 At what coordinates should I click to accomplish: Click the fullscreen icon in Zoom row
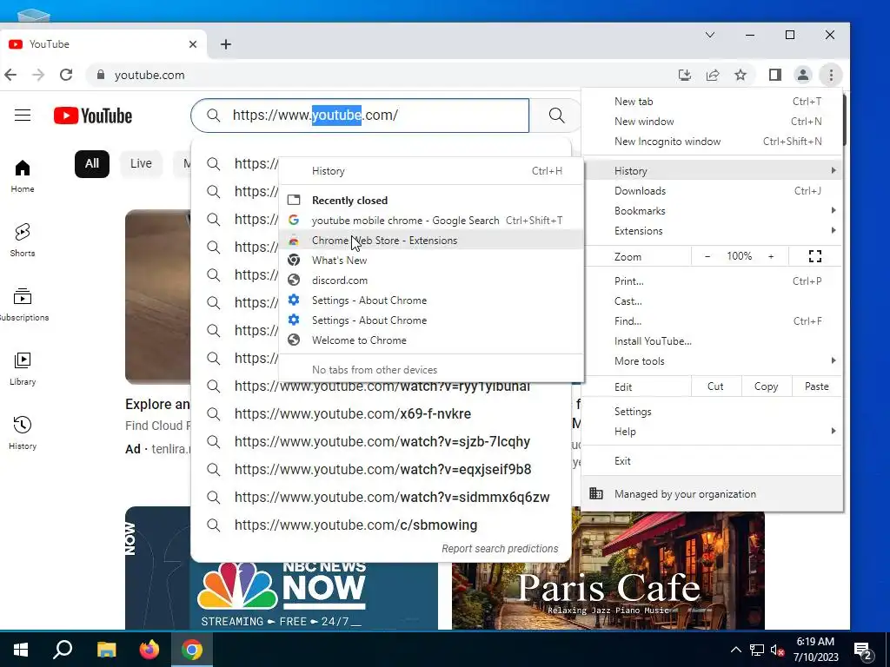click(x=815, y=256)
